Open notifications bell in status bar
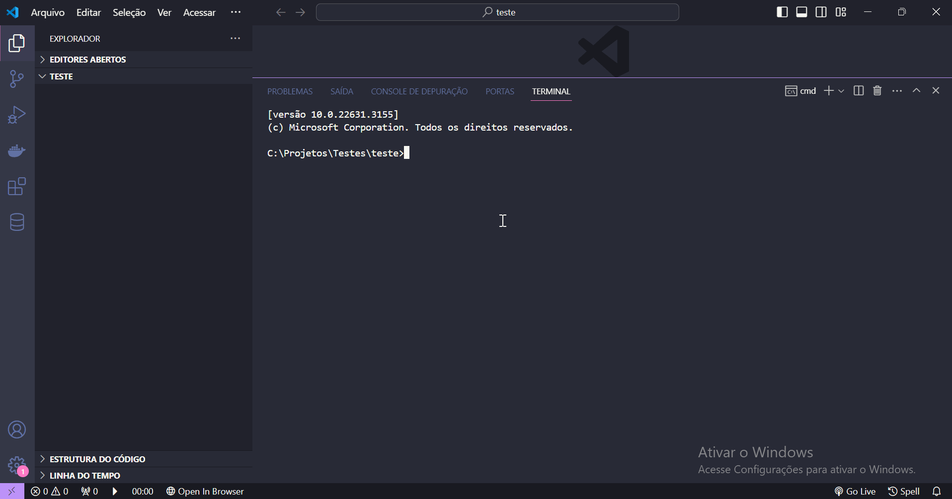The width and height of the screenshot is (952, 499). 937,491
